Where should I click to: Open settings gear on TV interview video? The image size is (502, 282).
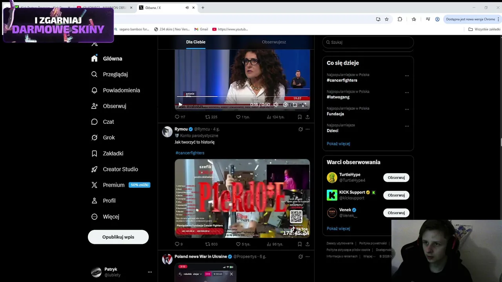coord(285,105)
